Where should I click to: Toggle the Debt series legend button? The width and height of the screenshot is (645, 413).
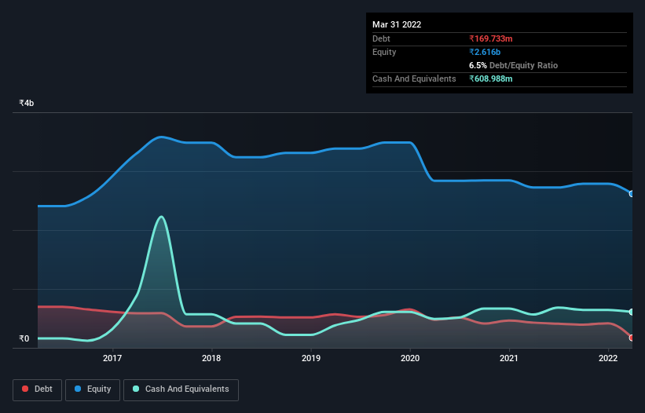point(38,389)
